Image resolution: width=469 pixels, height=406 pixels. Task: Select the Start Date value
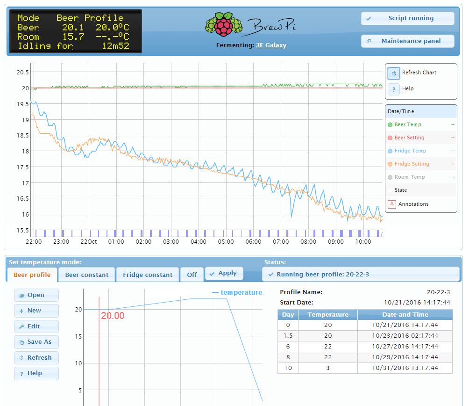click(417, 303)
